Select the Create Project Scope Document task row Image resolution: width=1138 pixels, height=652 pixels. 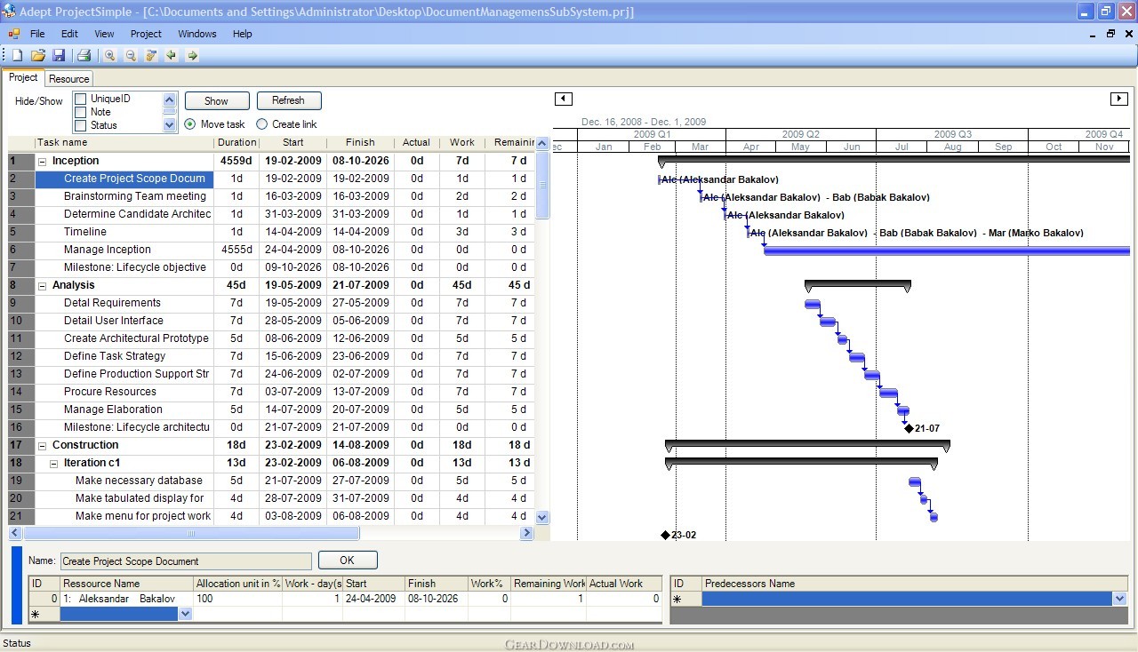[x=124, y=179]
